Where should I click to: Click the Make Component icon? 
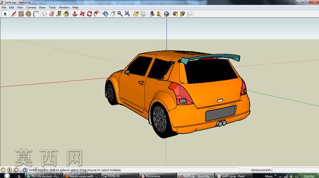pyautogui.click(x=44, y=14)
